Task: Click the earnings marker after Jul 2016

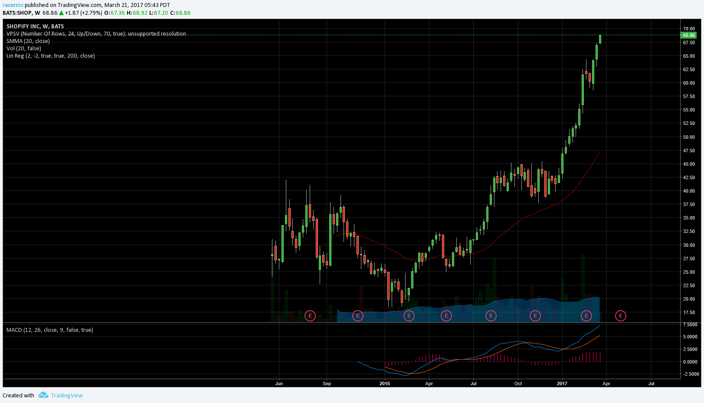Action: (491, 316)
